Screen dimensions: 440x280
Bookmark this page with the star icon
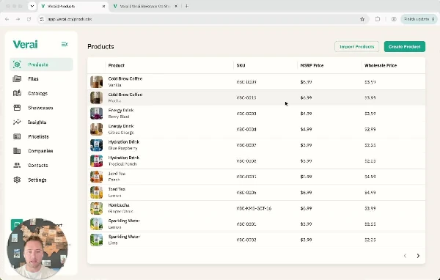(x=362, y=19)
